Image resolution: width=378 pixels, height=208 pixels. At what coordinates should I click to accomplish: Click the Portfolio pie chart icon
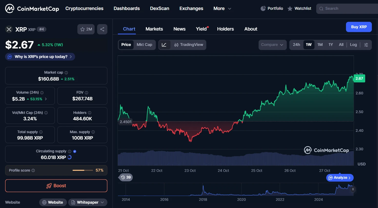click(x=263, y=8)
